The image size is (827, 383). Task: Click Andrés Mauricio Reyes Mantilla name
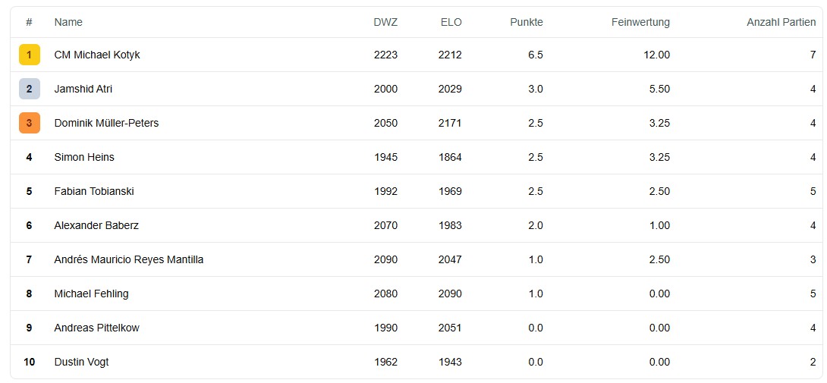[x=129, y=259]
